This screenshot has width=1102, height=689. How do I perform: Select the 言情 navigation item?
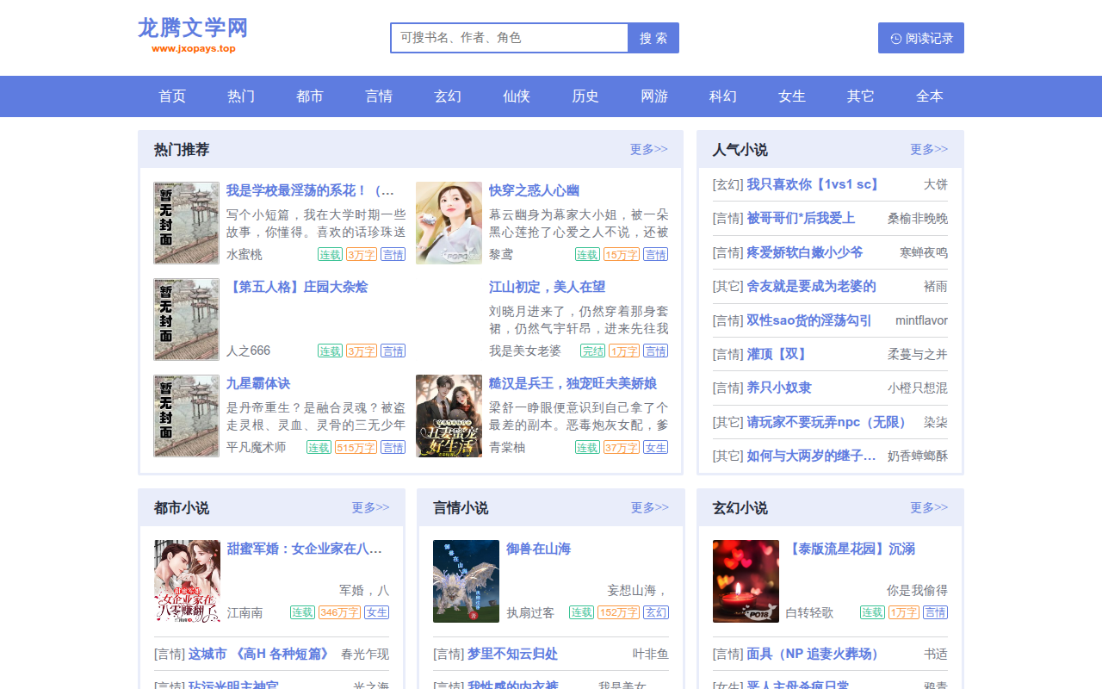[379, 96]
